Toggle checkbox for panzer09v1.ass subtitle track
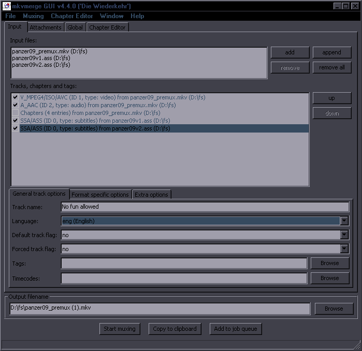Screen dimensions: 362x351 point(15,121)
